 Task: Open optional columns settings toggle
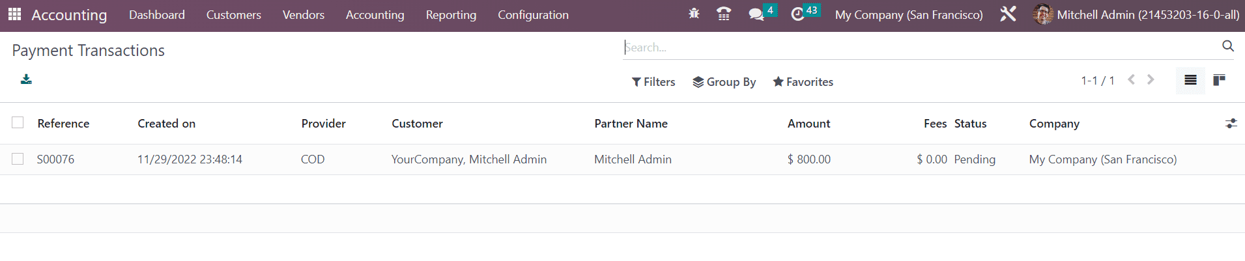1231,123
